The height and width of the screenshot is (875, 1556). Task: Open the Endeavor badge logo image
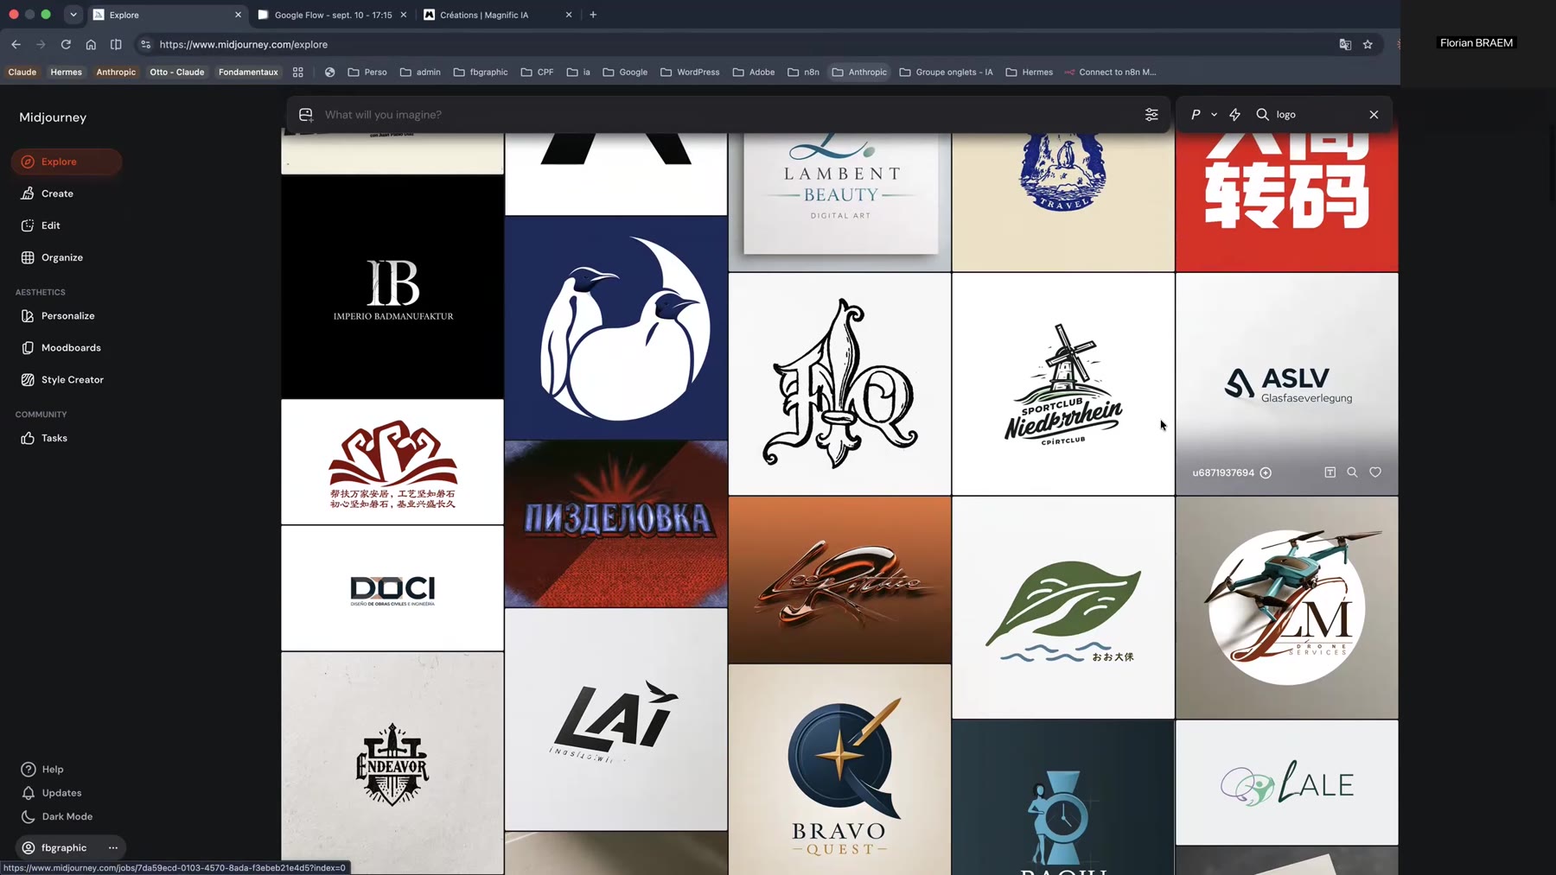[392, 764]
